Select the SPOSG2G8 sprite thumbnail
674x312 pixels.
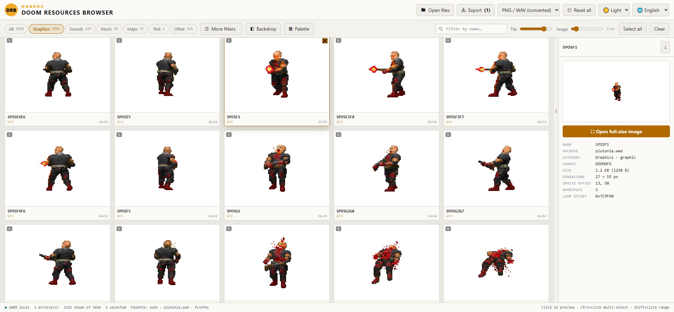coord(387,169)
